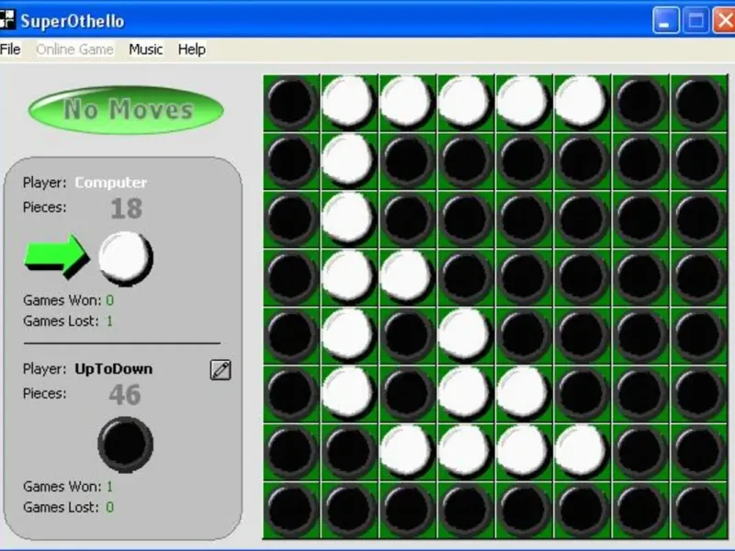This screenshot has height=551, width=735.
Task: Click the Computer's white piece indicator
Action: [125, 258]
